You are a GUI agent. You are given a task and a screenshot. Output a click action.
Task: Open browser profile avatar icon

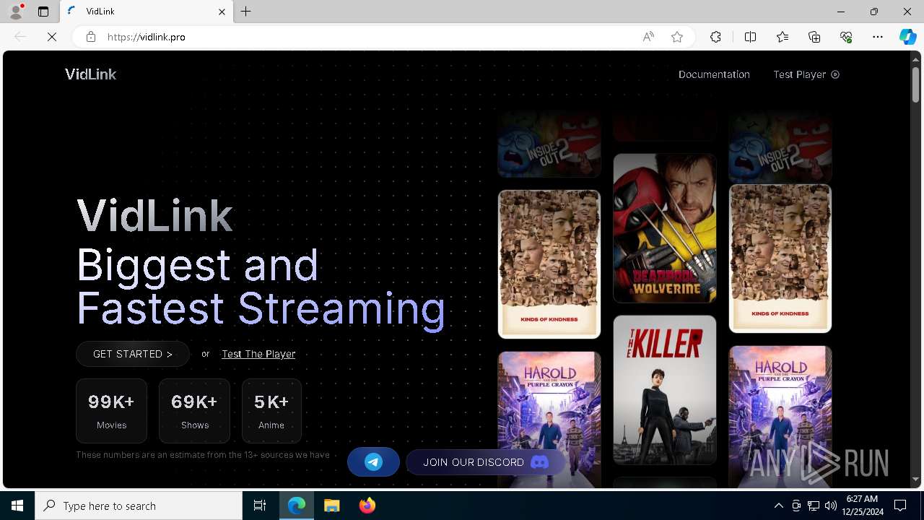click(x=16, y=12)
